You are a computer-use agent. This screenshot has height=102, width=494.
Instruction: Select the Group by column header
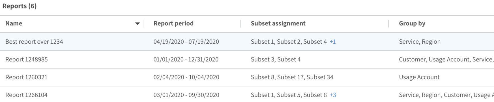click(412, 23)
